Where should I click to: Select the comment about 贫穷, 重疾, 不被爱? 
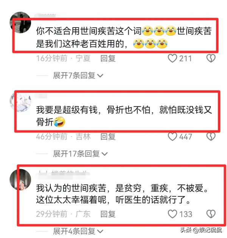point(122,194)
